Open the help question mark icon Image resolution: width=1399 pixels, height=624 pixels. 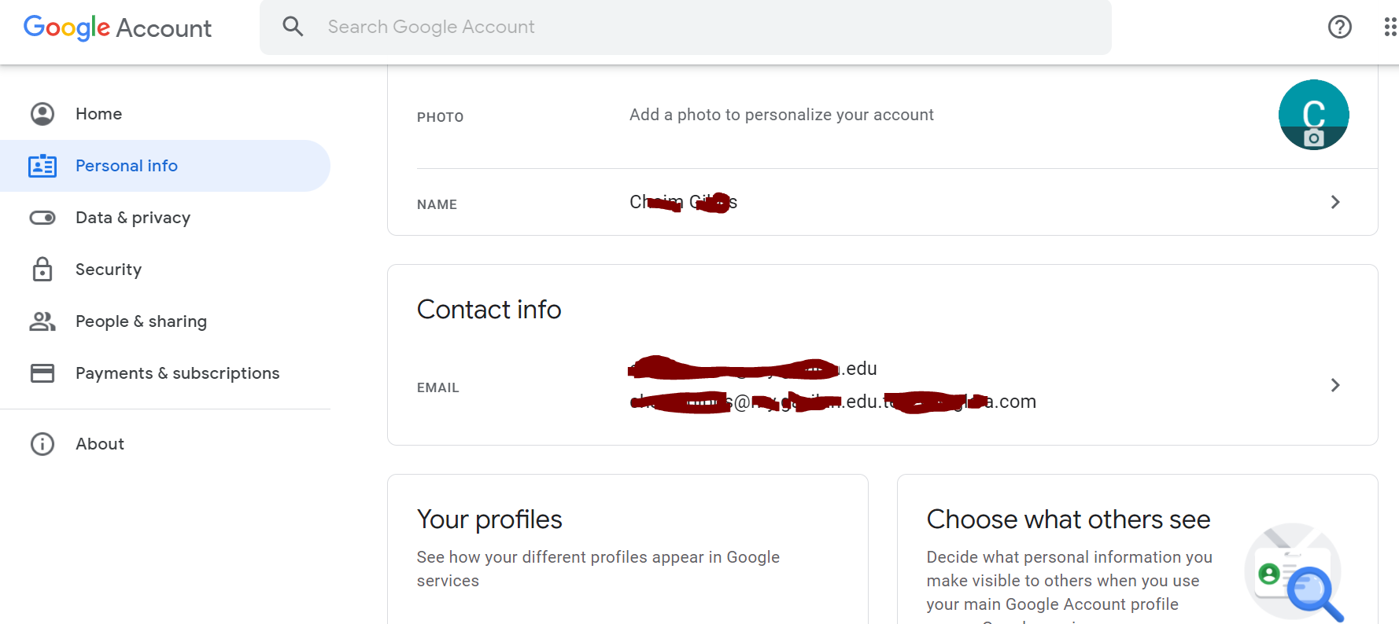(1339, 28)
